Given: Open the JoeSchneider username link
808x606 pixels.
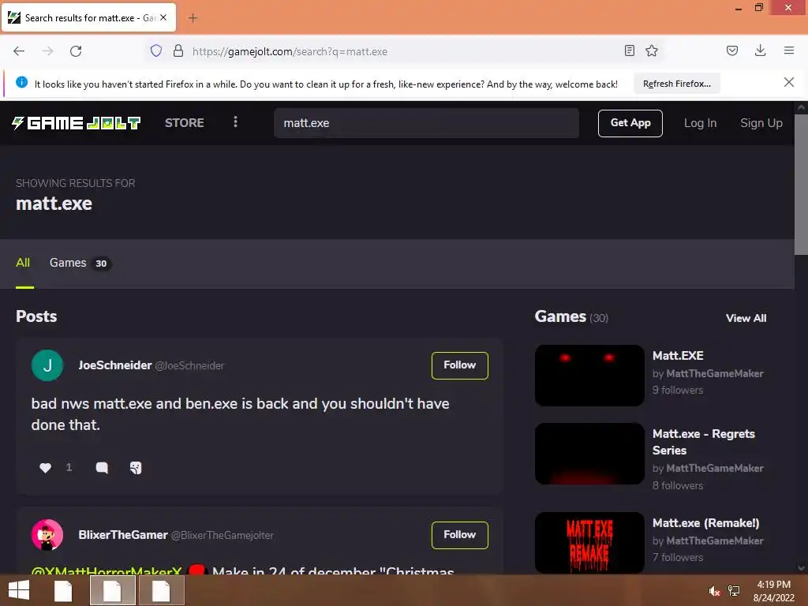Looking at the screenshot, I should point(115,365).
